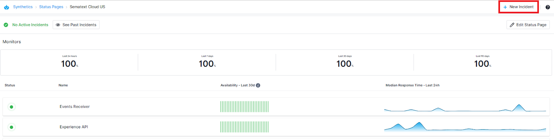The image size is (554, 140).
Task: Open the Experience API monitor row
Action: pos(276,127)
